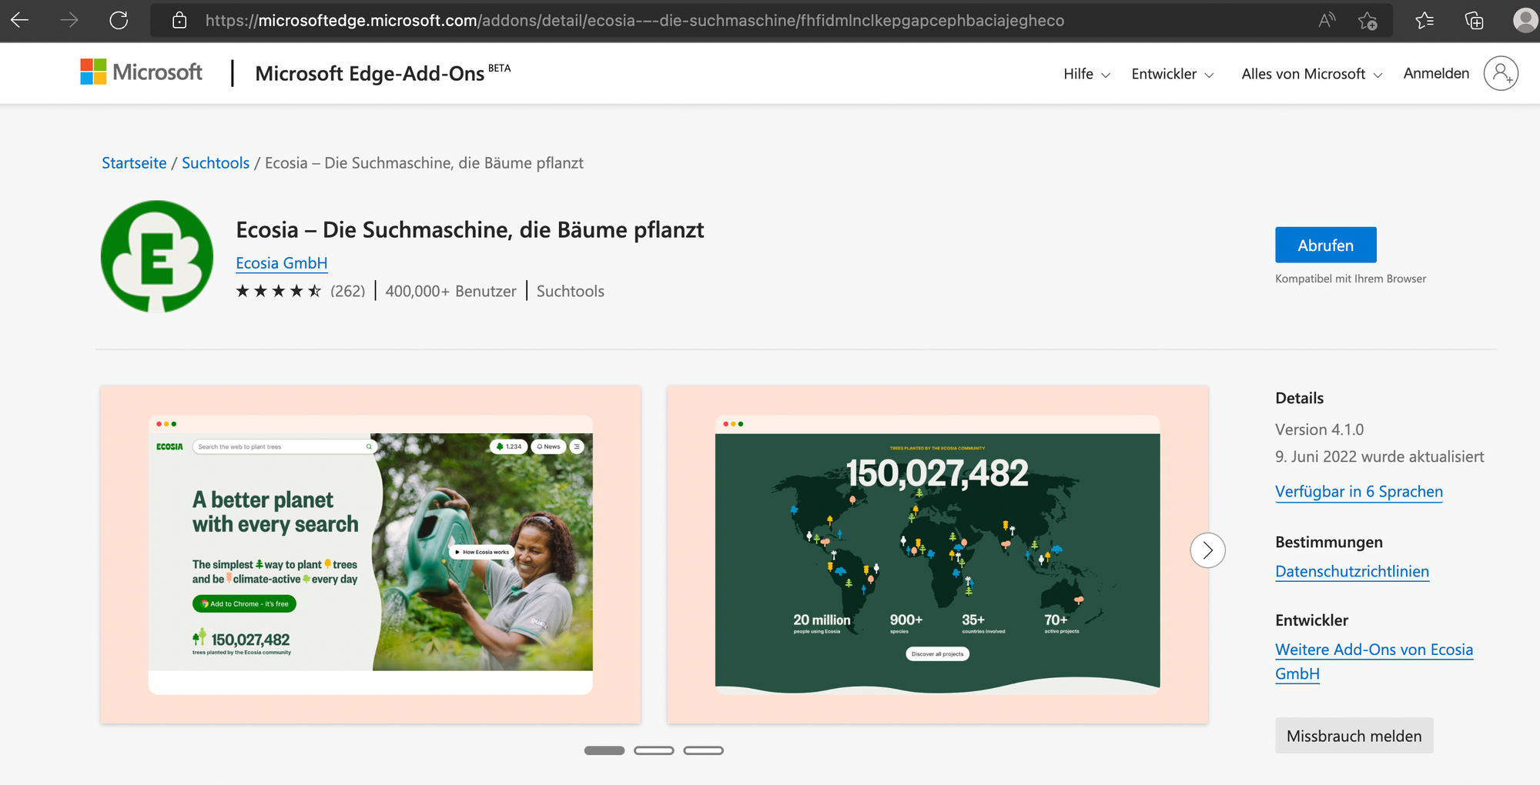
Task: Navigate to Startseite breadcrumb
Action: [134, 163]
